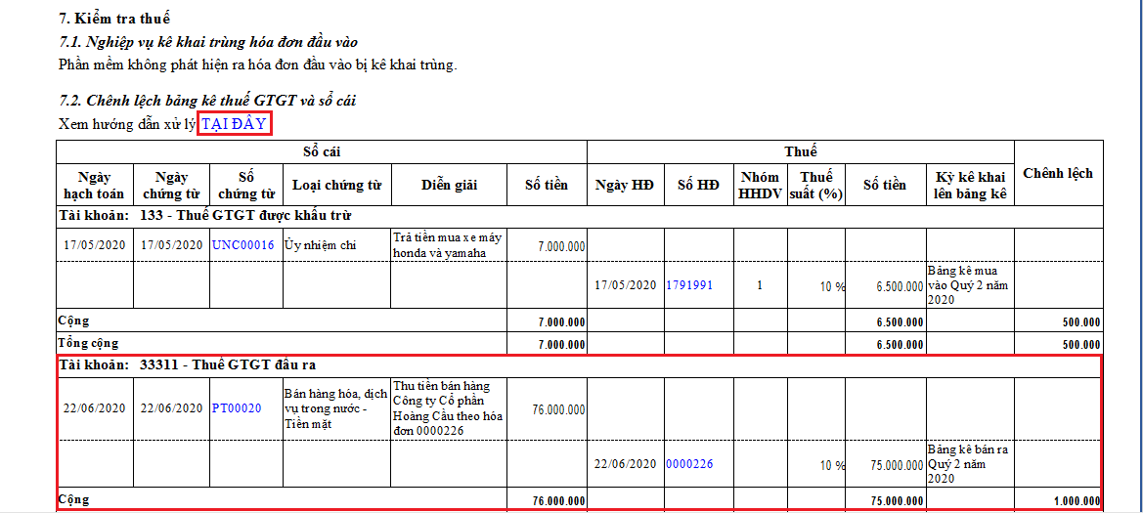
Task: Click the 'Thuế' column group header
Action: pyautogui.click(x=801, y=151)
